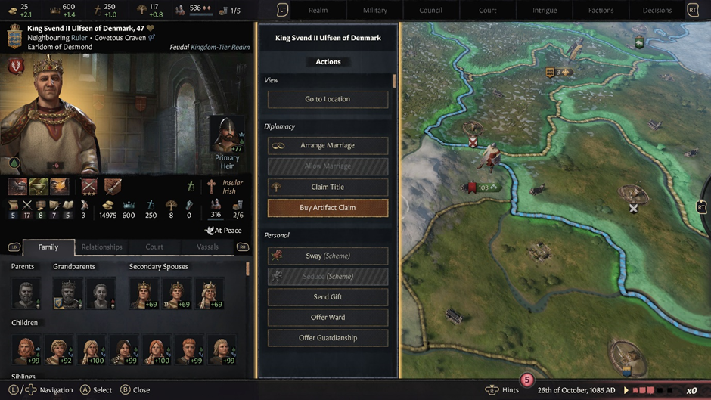Click the Arrange Marriage button
The height and width of the screenshot is (400, 711).
point(328,145)
